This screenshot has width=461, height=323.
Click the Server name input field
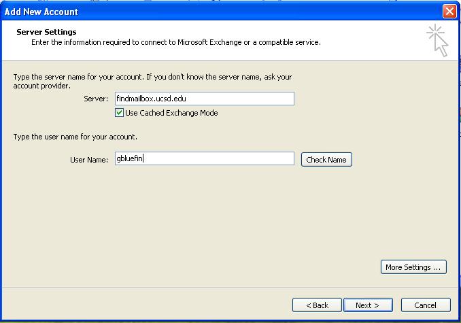pos(205,99)
